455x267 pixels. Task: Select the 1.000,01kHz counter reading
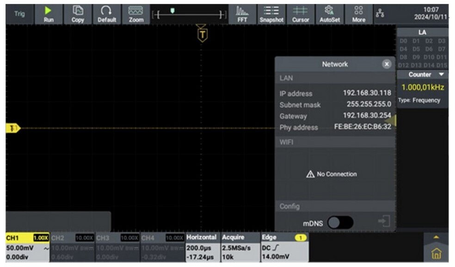tap(423, 87)
